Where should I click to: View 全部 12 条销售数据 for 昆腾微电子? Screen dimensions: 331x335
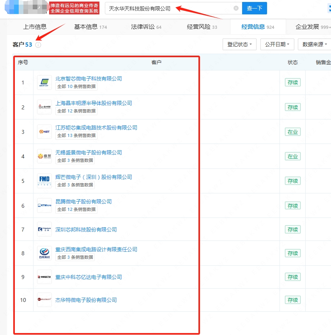76,210
